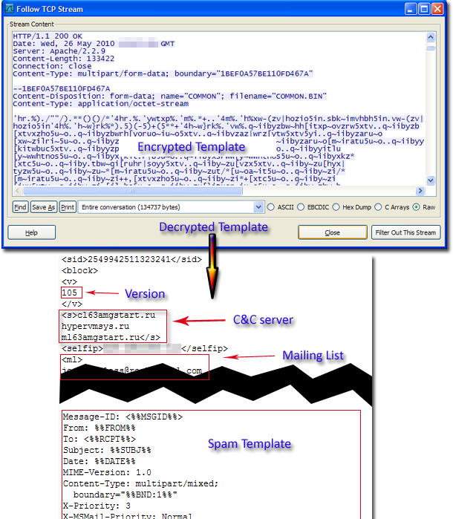Click the scroll-up arrow in stream content

[434, 34]
